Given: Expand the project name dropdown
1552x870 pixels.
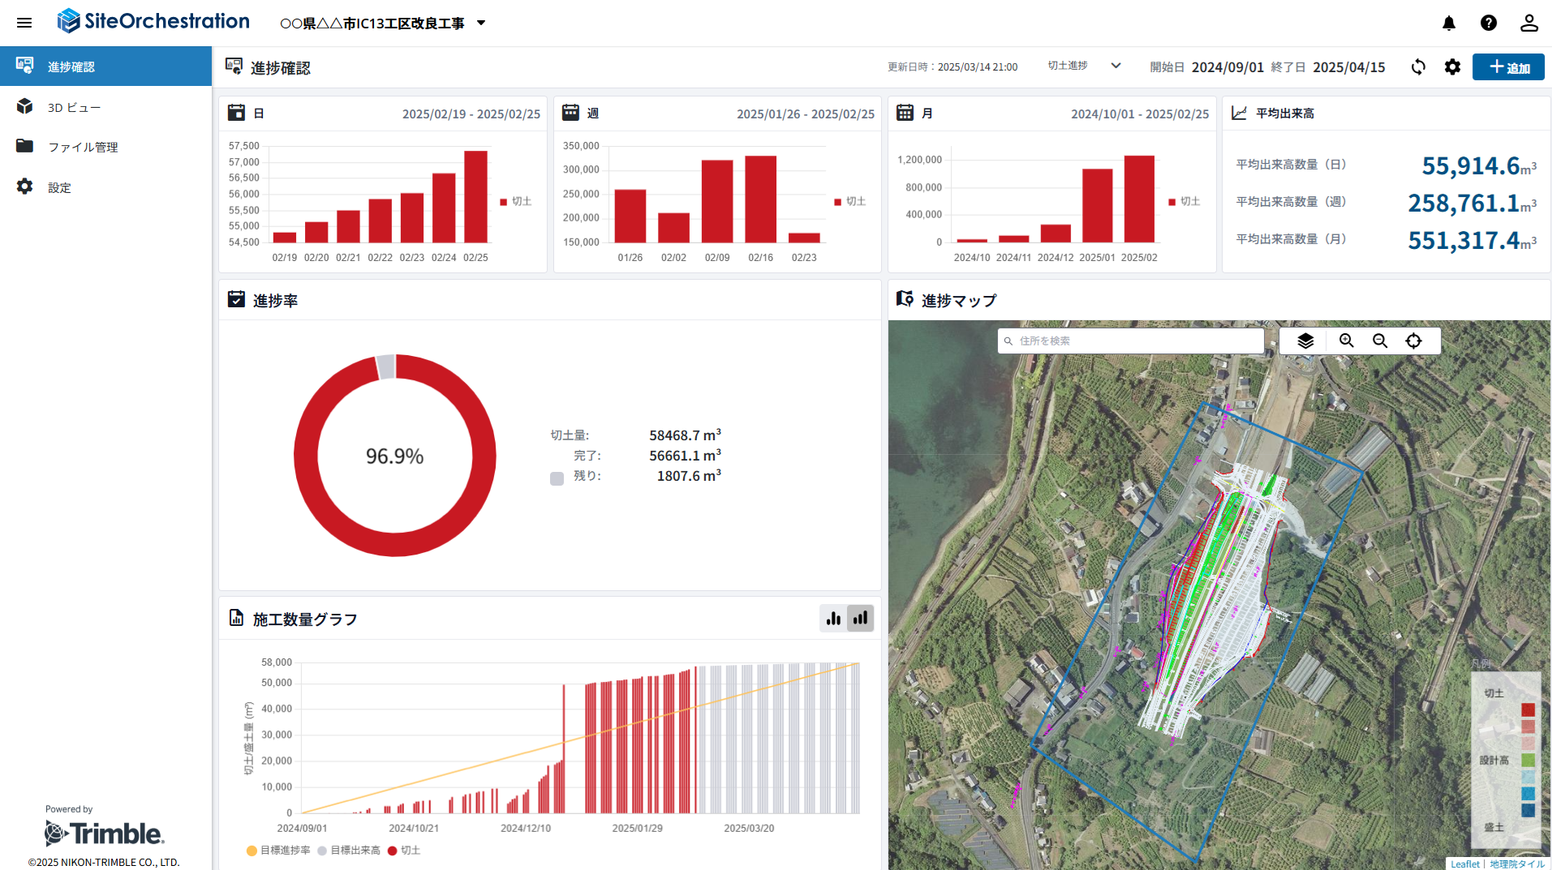Looking at the screenshot, I should [x=481, y=23].
